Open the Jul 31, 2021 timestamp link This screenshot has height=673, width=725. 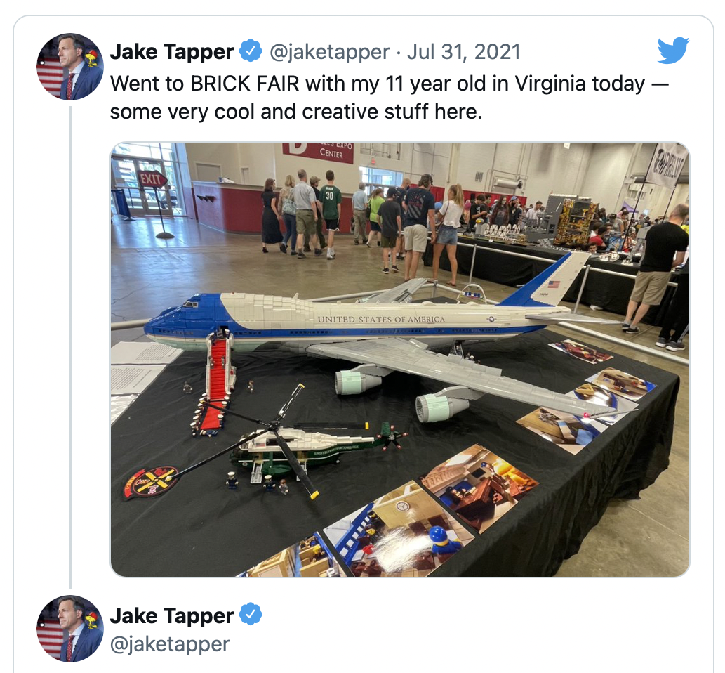click(463, 51)
